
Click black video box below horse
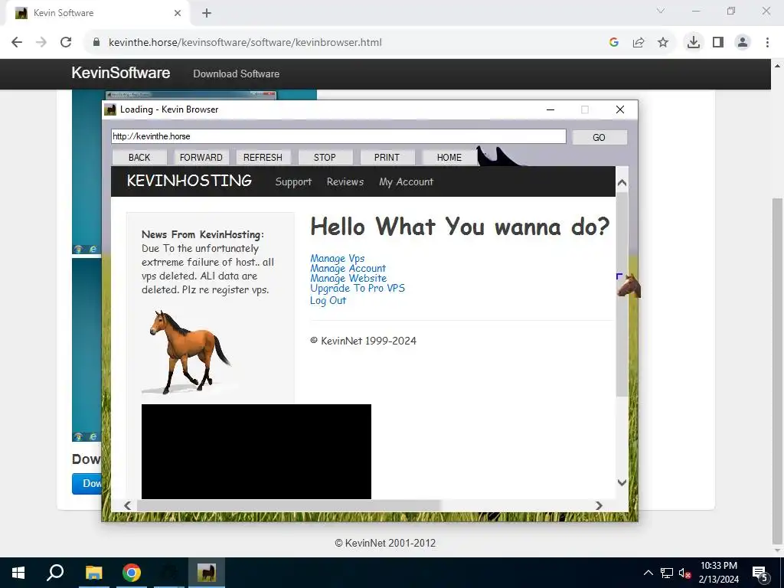tap(256, 452)
